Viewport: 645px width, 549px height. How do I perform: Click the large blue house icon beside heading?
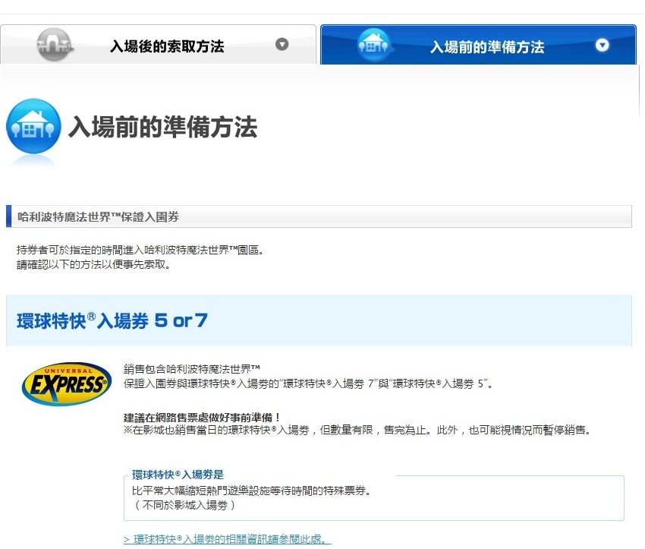[x=33, y=126]
